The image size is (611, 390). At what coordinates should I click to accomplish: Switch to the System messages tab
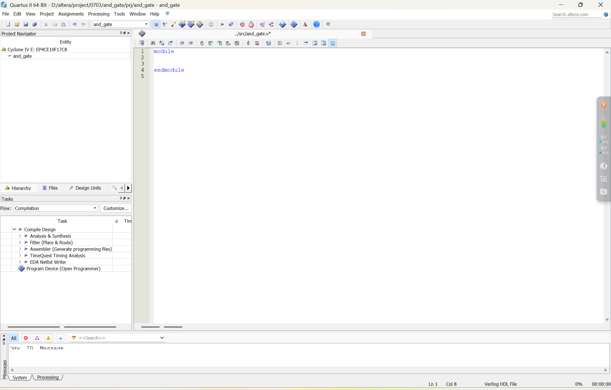tap(20, 377)
